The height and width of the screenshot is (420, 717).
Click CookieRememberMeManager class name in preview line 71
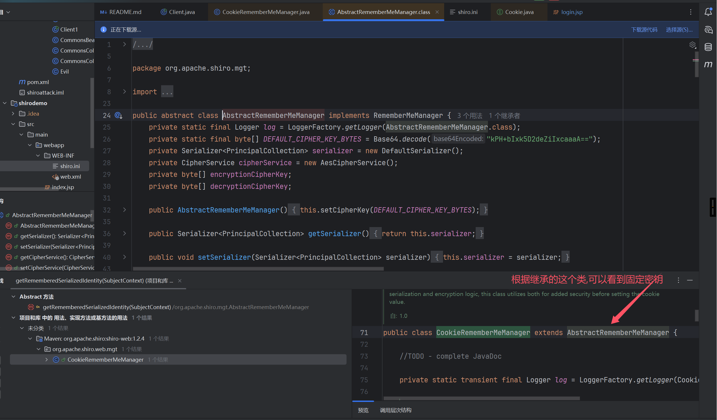pos(483,332)
